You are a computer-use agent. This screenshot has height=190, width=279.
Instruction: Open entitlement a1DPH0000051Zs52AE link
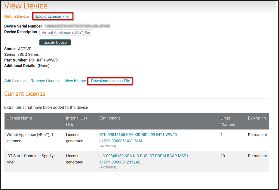click(120, 162)
